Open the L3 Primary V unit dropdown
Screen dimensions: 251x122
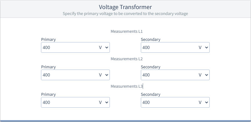104,102
